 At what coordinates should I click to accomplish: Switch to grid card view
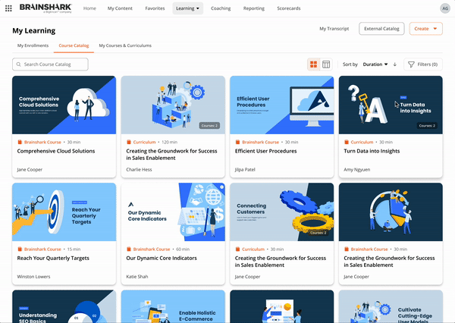pyautogui.click(x=313, y=64)
